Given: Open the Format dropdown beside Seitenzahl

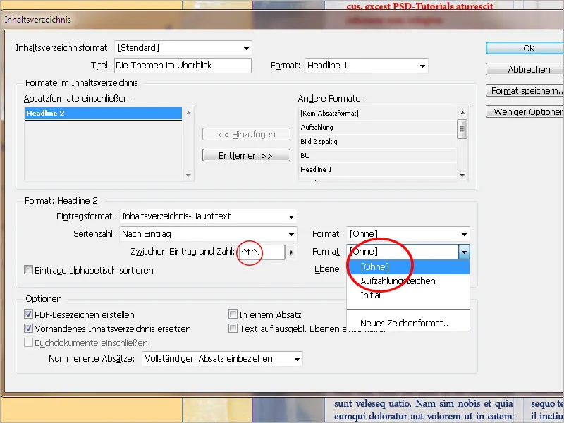Looking at the screenshot, I should [x=408, y=234].
